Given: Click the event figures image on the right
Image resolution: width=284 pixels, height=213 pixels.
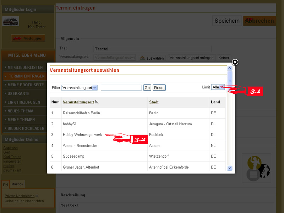Looking at the screenshot, I should click(258, 168).
